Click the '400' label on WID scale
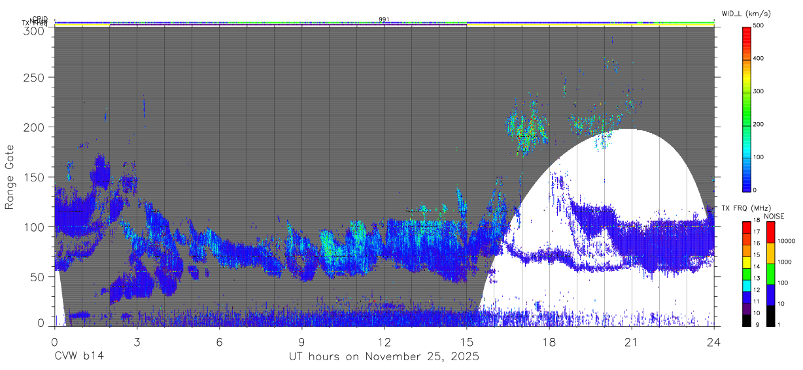The height and width of the screenshot is (370, 803). pyautogui.click(x=759, y=59)
